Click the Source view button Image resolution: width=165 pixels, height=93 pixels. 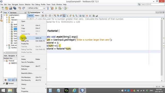click(x=31, y=16)
